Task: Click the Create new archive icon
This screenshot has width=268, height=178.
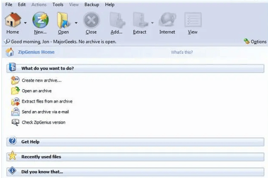Action: (15, 80)
